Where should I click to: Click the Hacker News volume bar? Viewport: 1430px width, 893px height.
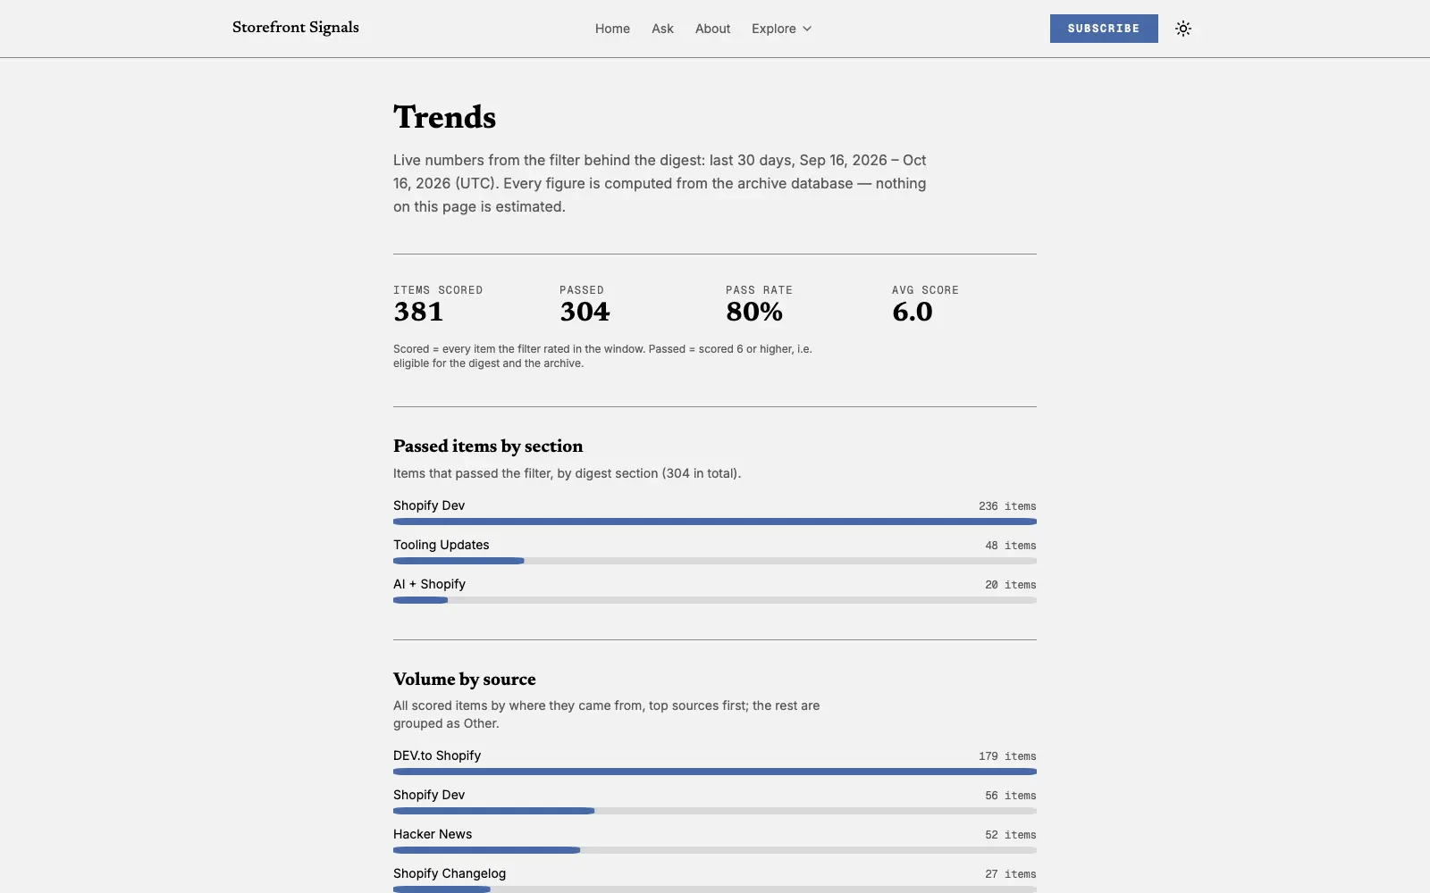(x=715, y=850)
